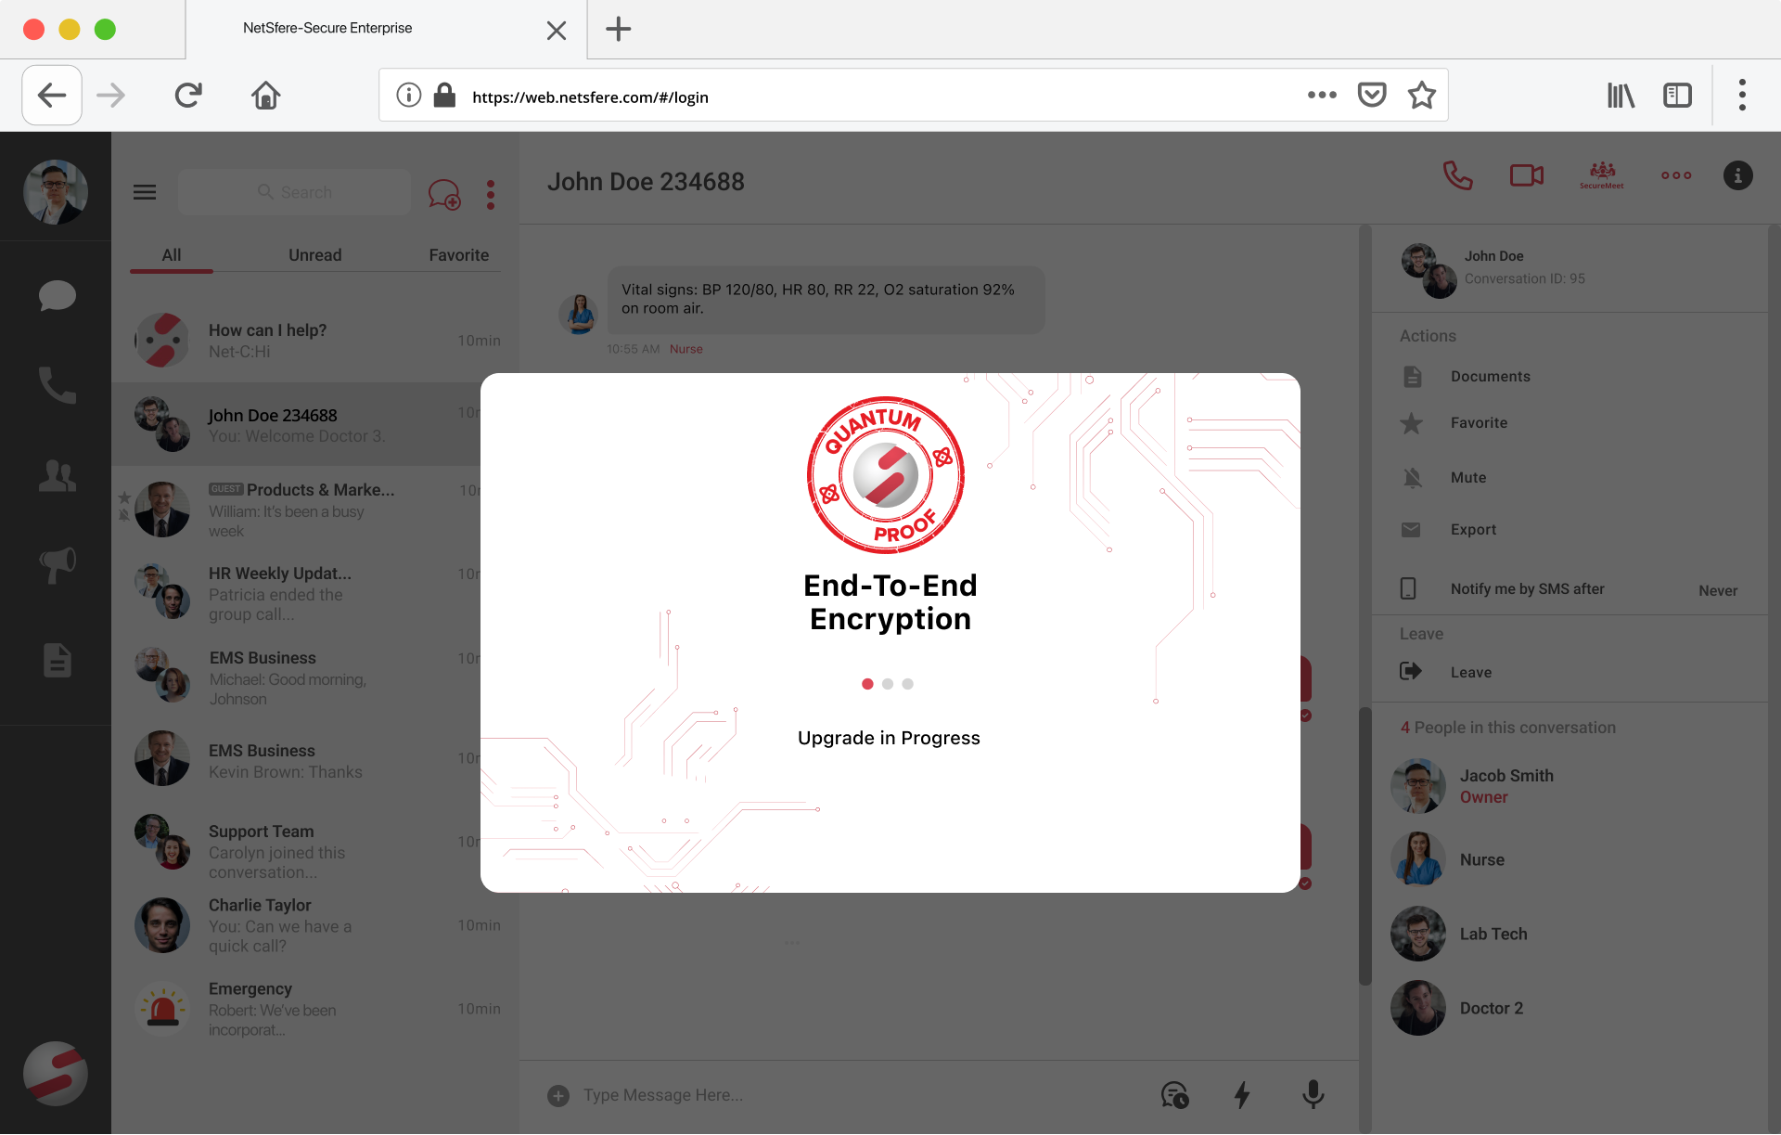Click the chat messages vertical scrollbar
Viewport: 1781px width, 1135px height.
[x=1365, y=845]
